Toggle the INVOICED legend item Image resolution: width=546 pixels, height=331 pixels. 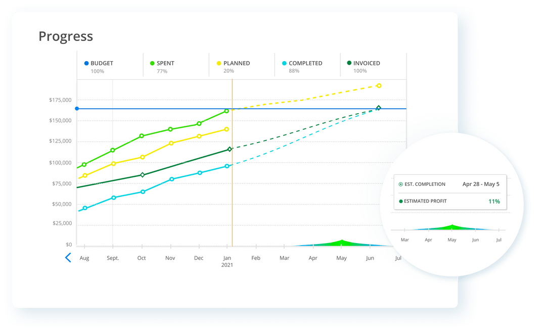point(363,63)
